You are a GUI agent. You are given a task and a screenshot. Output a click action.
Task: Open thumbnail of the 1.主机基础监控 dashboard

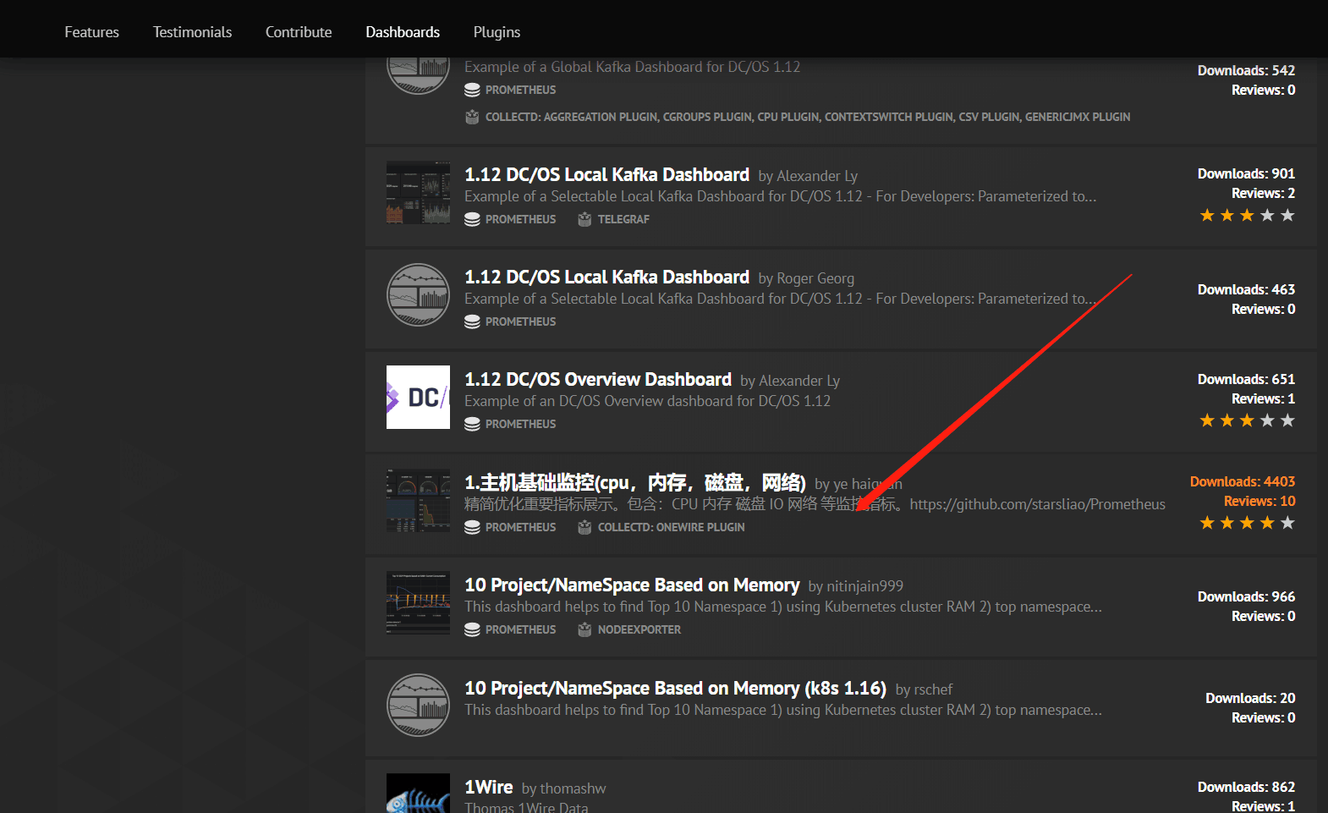(418, 501)
